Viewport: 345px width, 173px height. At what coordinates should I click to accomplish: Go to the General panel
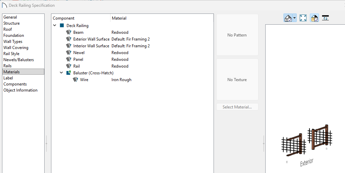10,17
